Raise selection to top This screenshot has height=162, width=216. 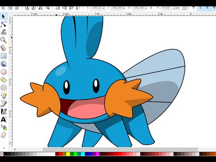pyautogui.click(x=78, y=8)
